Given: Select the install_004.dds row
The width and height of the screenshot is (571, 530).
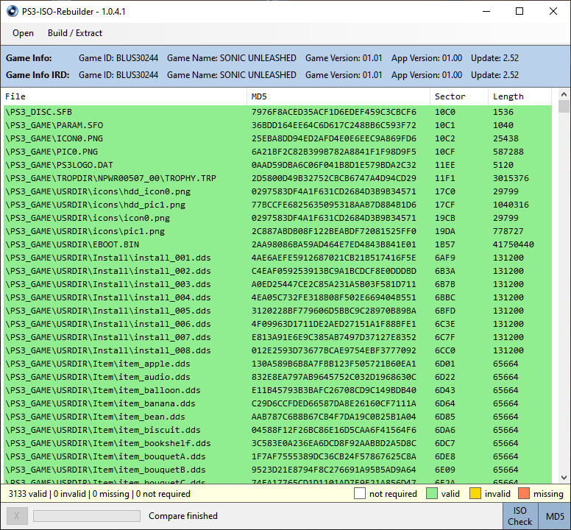Looking at the screenshot, I should tap(277, 297).
